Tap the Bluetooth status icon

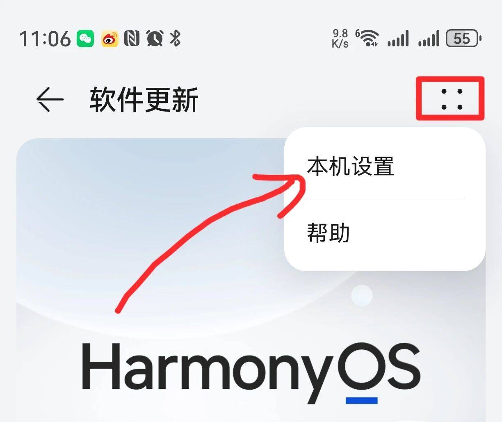(176, 39)
